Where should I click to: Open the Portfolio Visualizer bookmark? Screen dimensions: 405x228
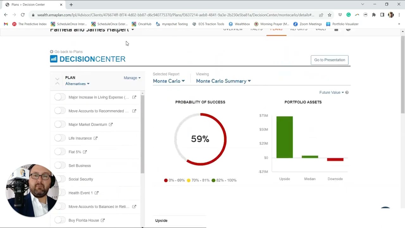click(342, 24)
